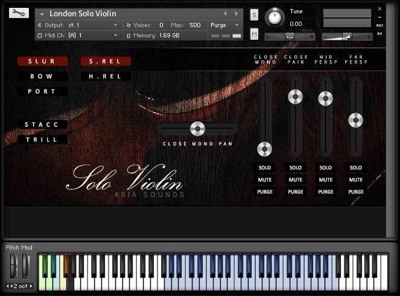Purge the Close Mono samples
Screen dimensions: 400x296
tap(265, 192)
